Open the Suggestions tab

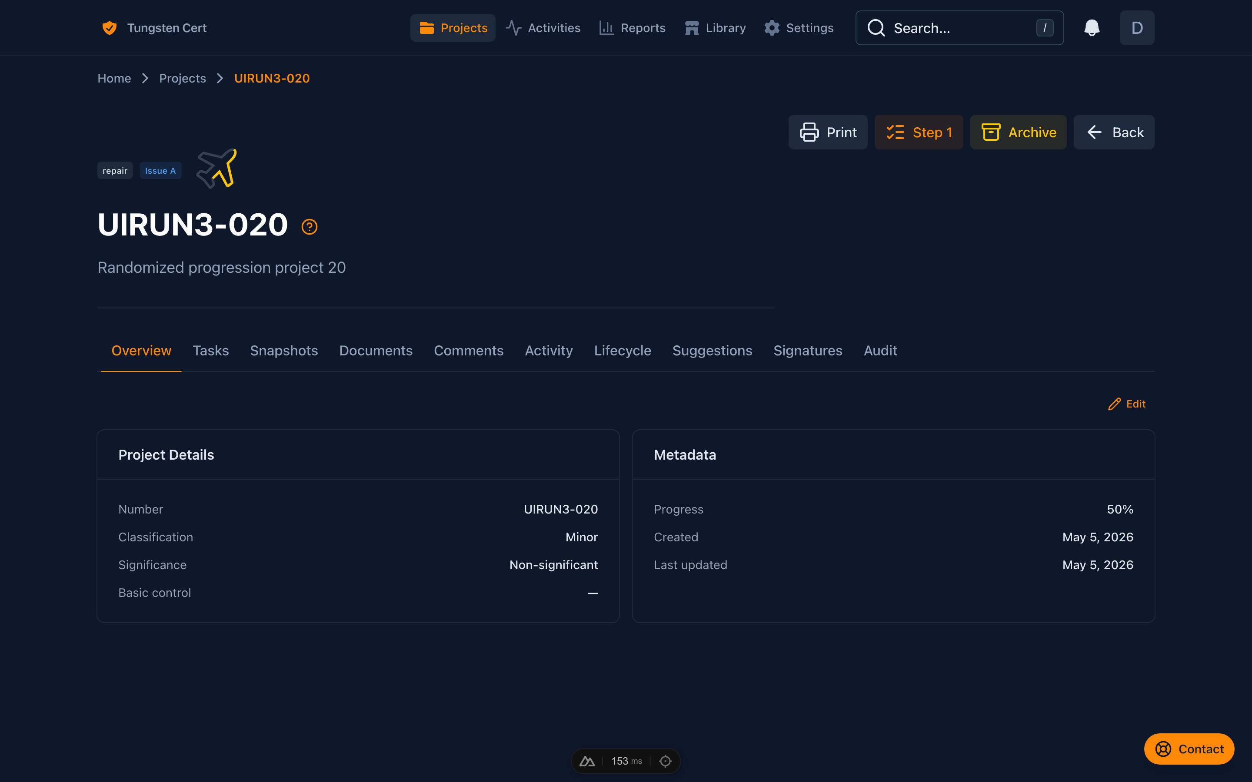pyautogui.click(x=713, y=351)
